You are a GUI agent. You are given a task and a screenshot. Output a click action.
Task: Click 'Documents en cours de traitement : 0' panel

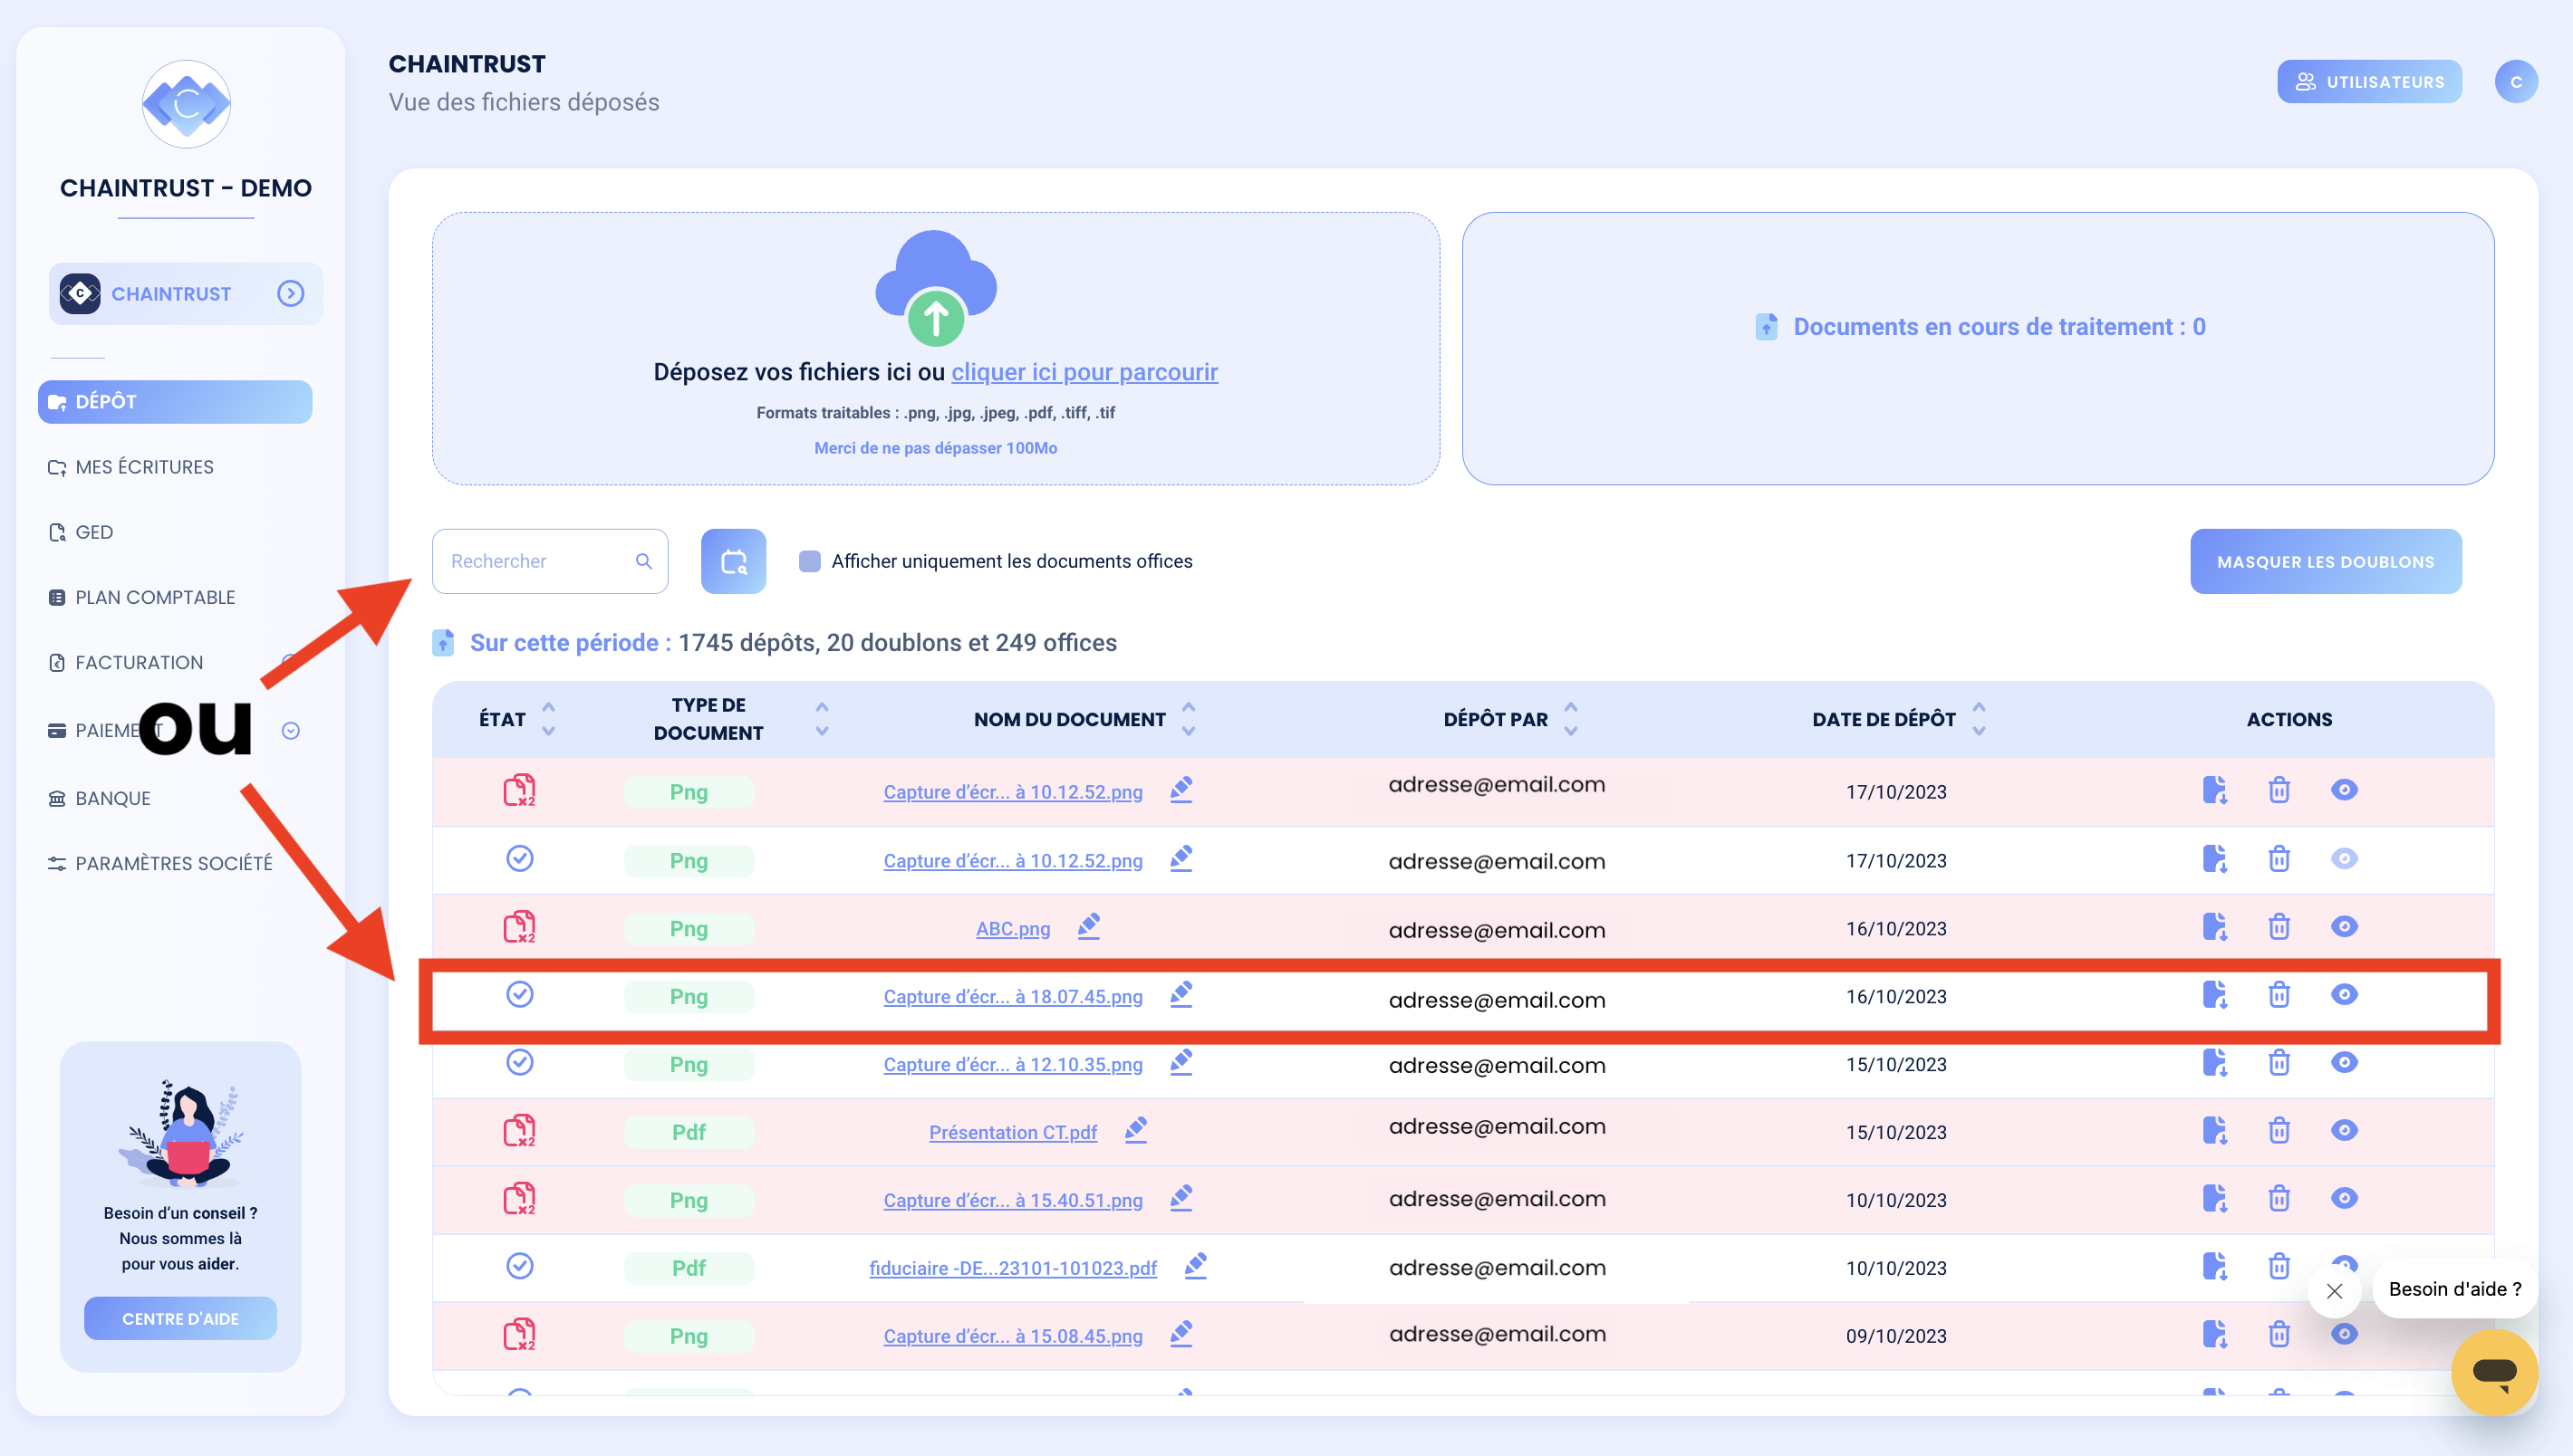1978,348
